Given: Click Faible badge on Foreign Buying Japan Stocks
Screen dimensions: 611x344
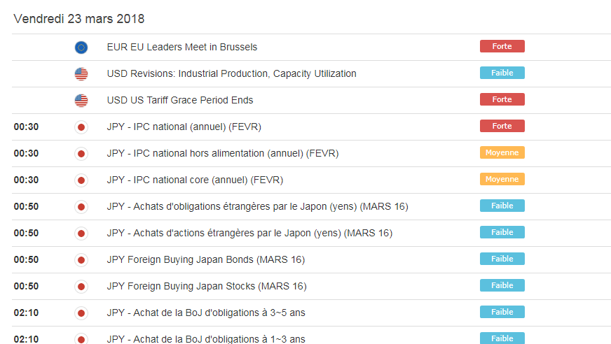Looking at the screenshot, I should (x=502, y=285).
